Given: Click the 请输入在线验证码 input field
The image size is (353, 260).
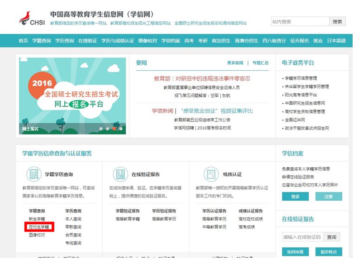Looking at the screenshot, I should pyautogui.click(x=302, y=237).
